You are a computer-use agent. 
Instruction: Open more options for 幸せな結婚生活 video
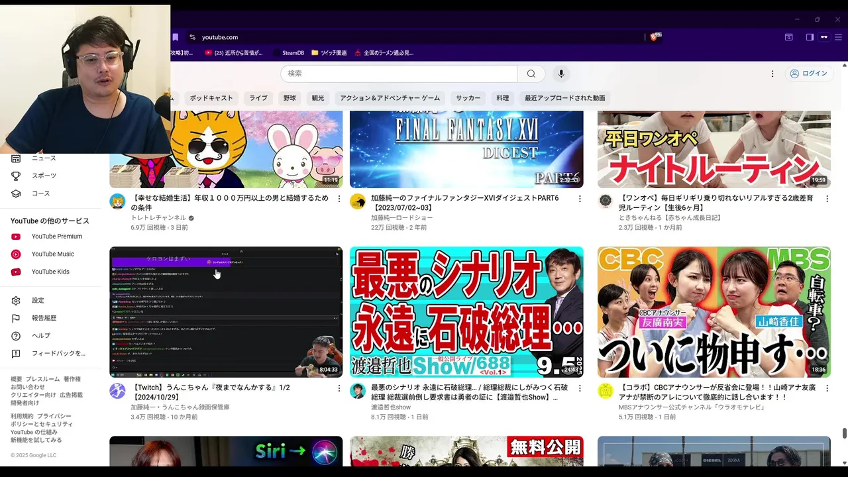click(x=339, y=199)
